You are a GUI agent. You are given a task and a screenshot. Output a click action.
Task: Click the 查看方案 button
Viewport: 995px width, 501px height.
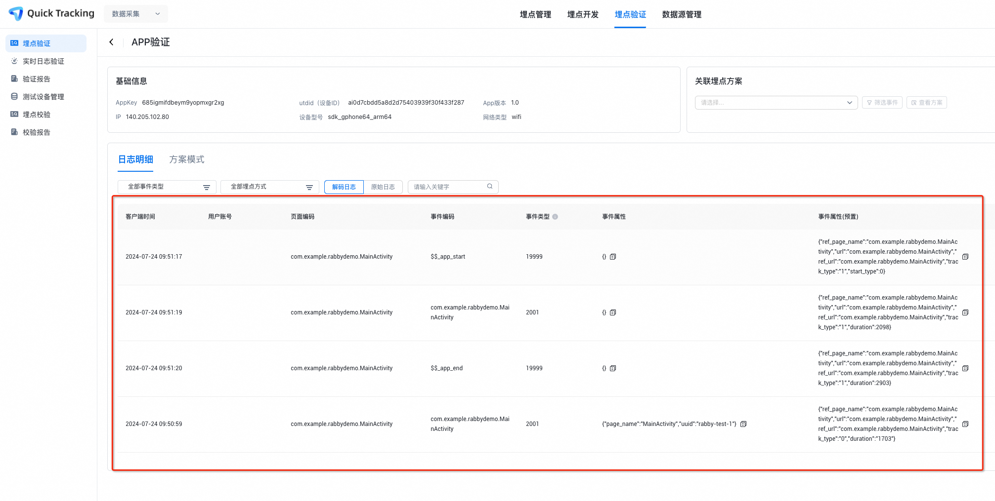tap(927, 103)
